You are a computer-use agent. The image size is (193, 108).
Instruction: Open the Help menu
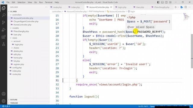tap(57, 2)
